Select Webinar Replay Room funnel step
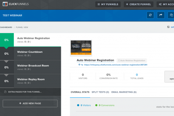This screenshot has width=174, height=116. tap(30, 81)
